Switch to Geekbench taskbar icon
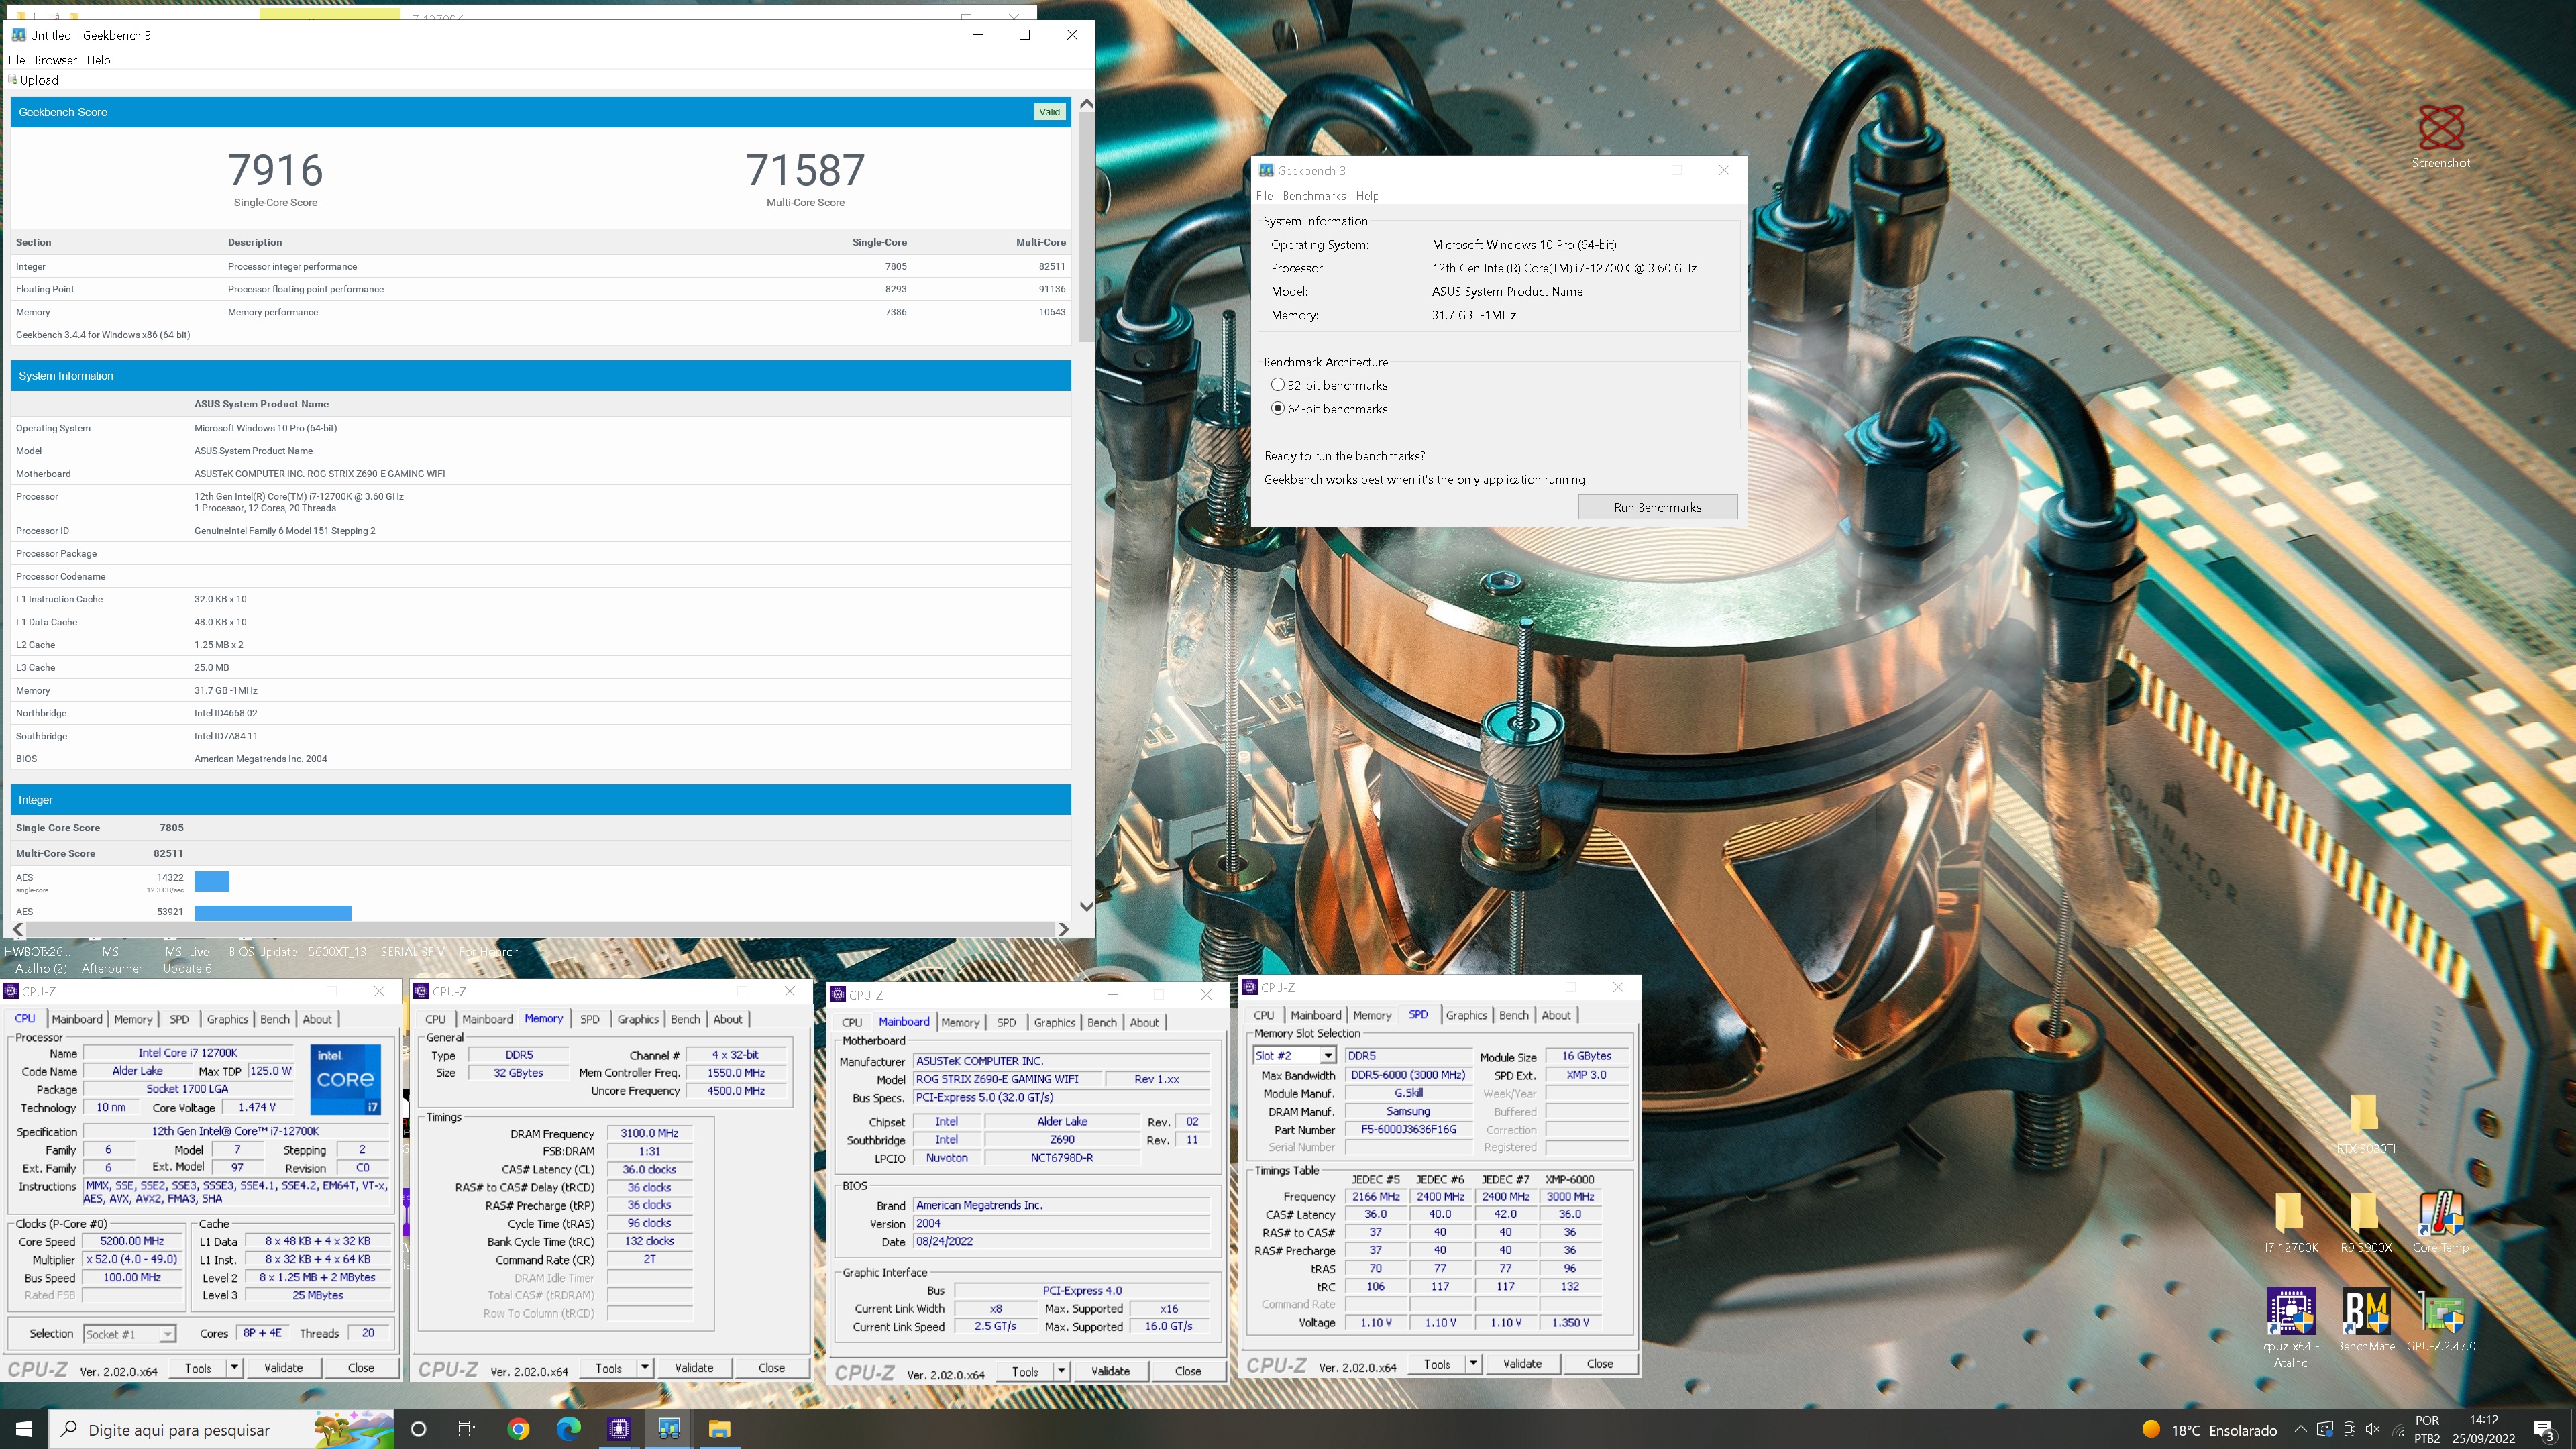This screenshot has height=1449, width=2576. point(669,1429)
